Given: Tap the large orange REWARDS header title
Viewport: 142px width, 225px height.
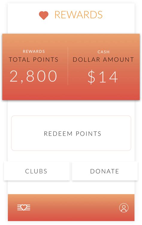Looking at the screenshot, I should tap(78, 15).
